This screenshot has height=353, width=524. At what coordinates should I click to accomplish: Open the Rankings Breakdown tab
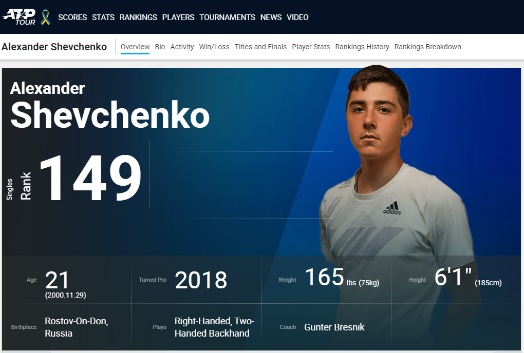point(428,47)
